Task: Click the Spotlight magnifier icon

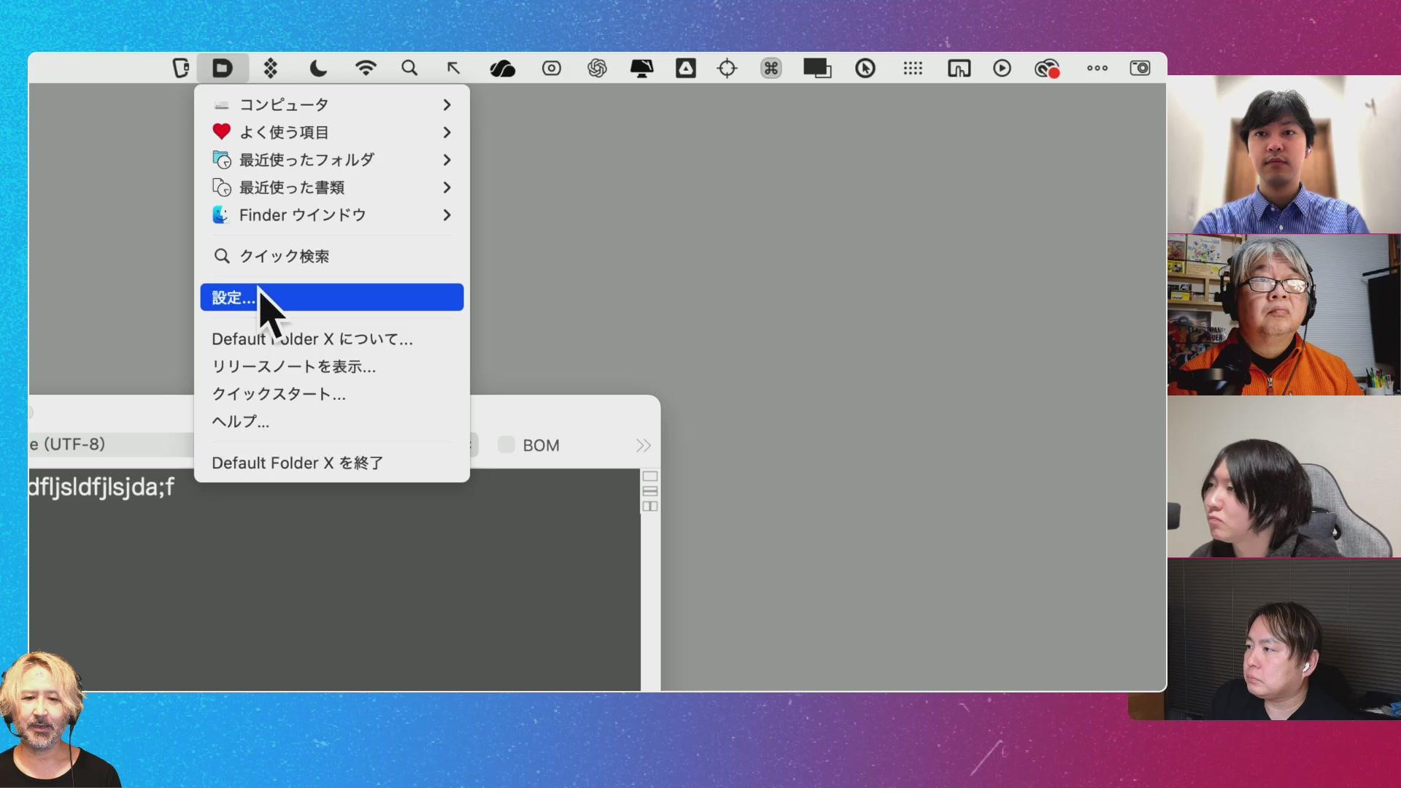Action: [x=409, y=69]
